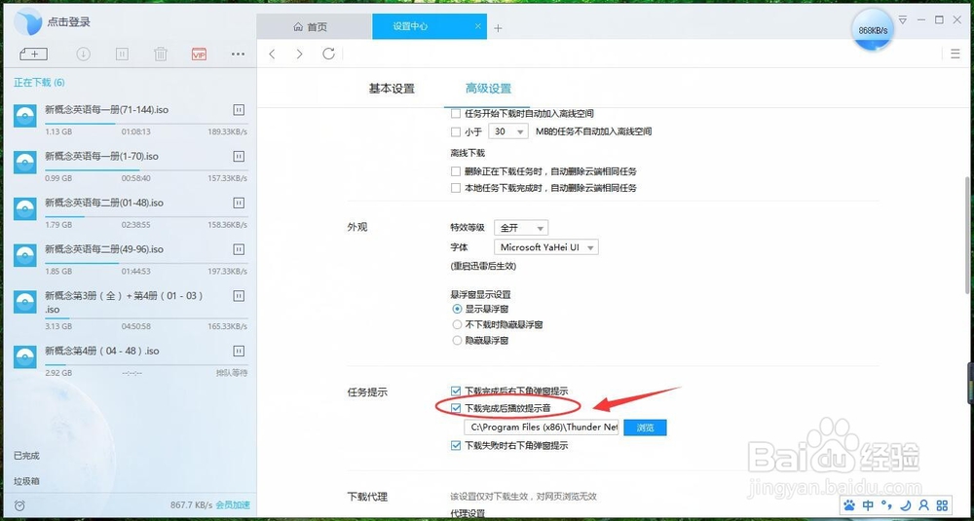Click the start download arrow icon
Screen dimensions: 974x521
pyautogui.click(x=83, y=54)
